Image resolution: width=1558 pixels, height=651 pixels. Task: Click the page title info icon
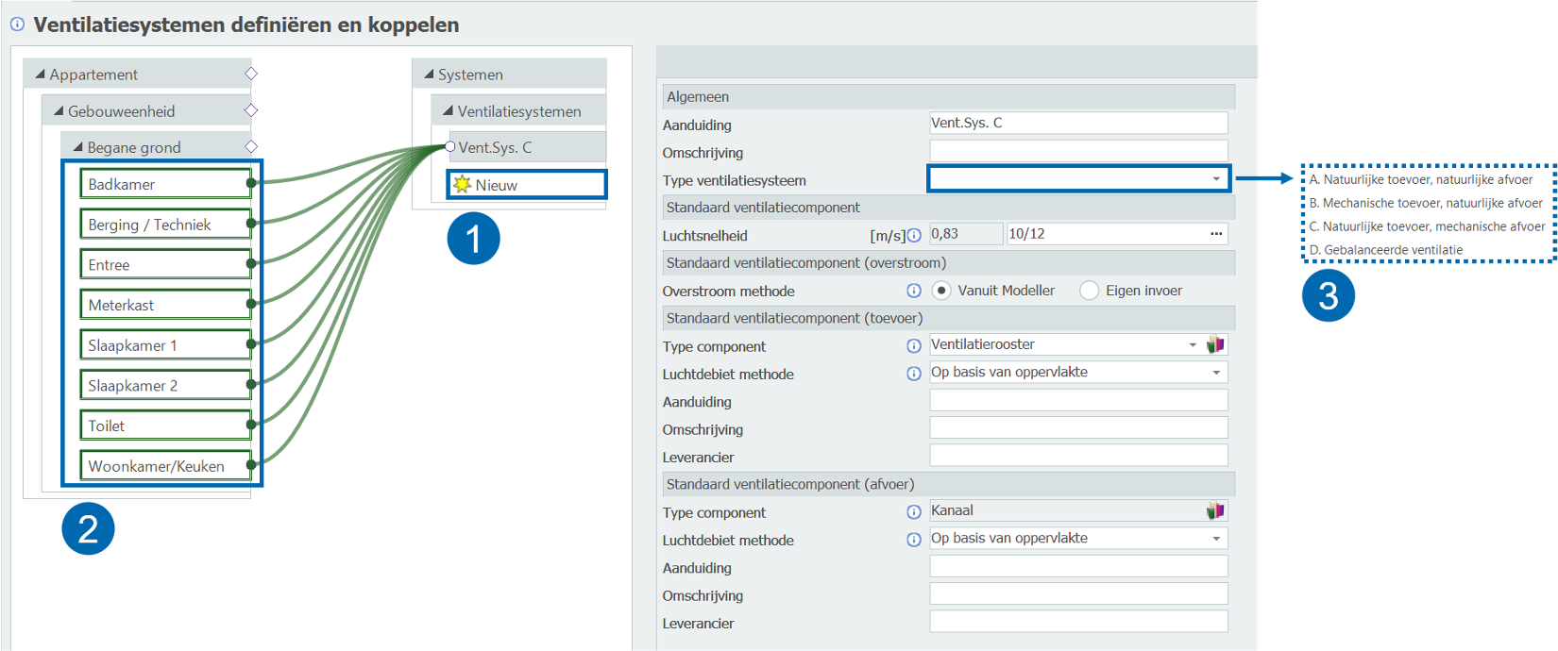(17, 25)
